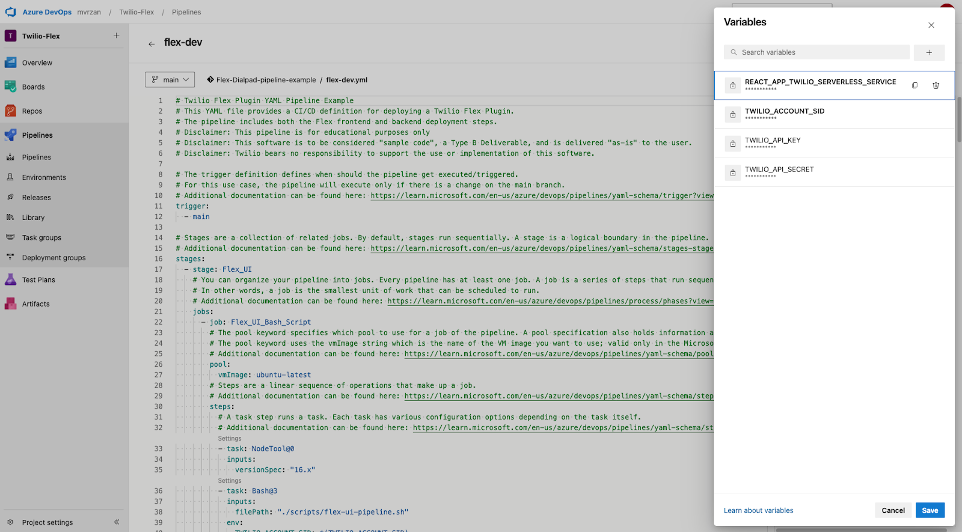Click the Variables panel vertical scrollbar
The width and height of the screenshot is (962, 532).
pyautogui.click(x=959, y=120)
